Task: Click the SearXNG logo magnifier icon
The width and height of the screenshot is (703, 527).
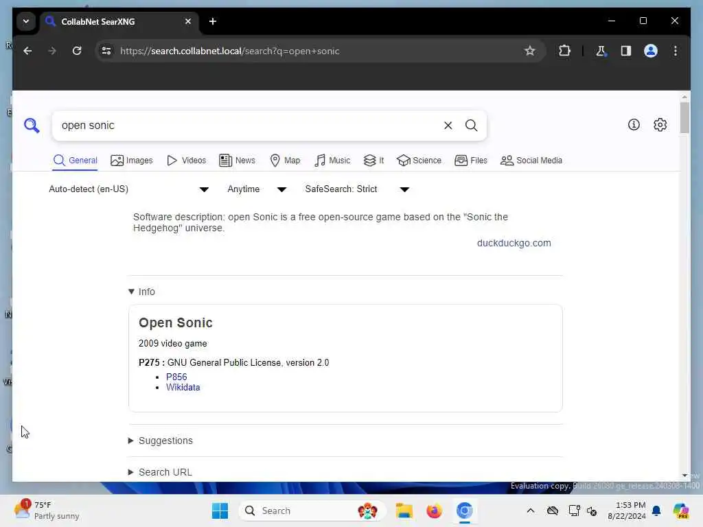Action: tap(32, 125)
